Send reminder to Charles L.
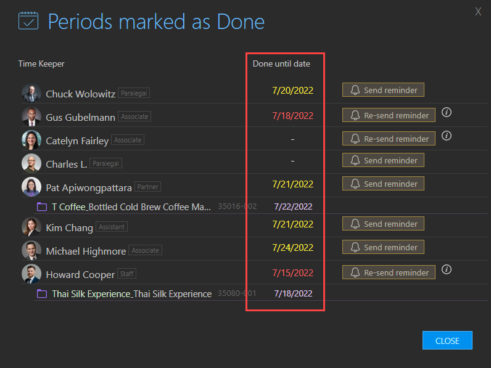The image size is (491, 368). point(383,160)
